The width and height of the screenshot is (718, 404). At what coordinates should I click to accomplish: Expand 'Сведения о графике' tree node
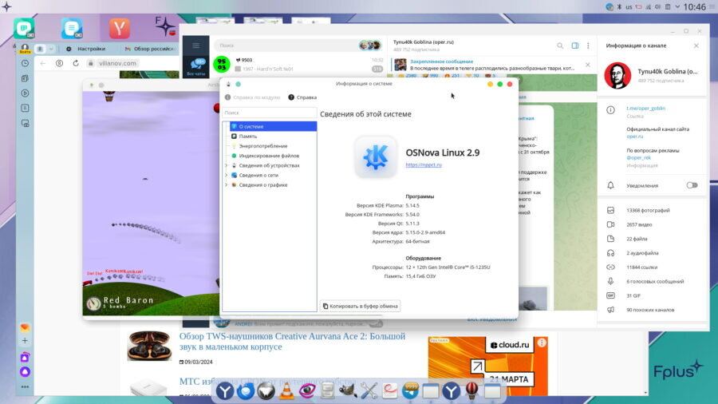[x=227, y=184]
